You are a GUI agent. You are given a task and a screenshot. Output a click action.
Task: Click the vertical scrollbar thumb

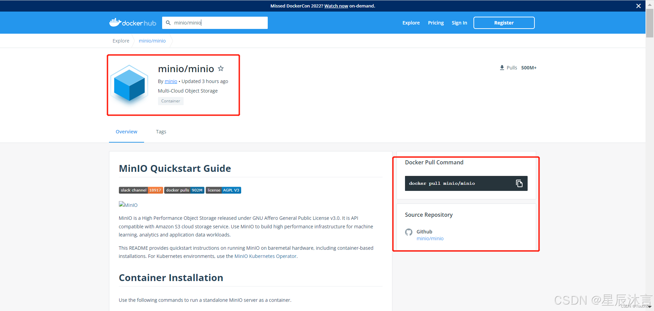tap(650, 23)
